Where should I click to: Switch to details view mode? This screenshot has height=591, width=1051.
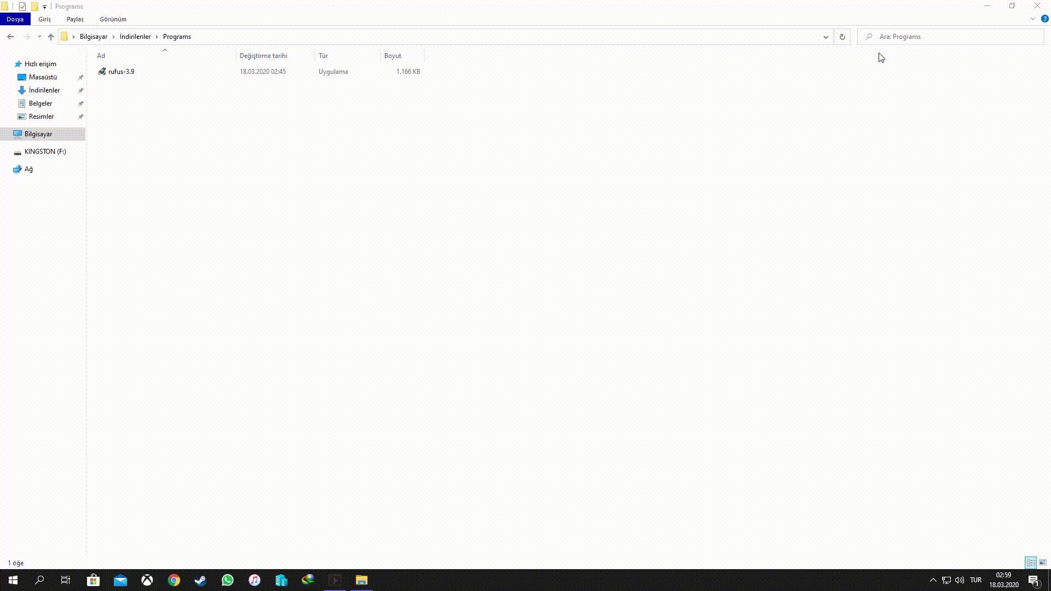click(1031, 563)
